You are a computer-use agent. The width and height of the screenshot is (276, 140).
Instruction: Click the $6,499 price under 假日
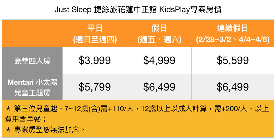pyautogui.click(x=159, y=87)
